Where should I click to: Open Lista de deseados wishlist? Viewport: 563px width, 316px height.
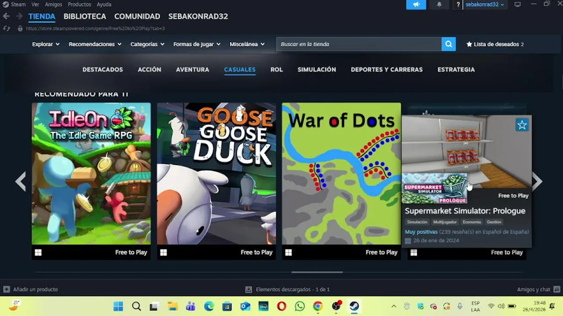495,44
